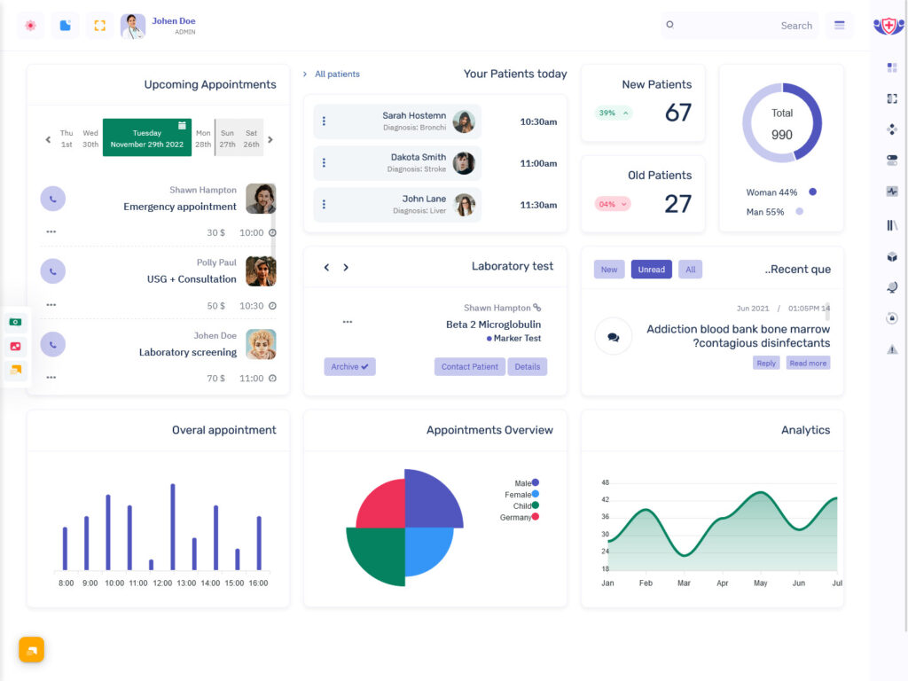Screen dimensions: 908x681
Task: Select the New filter in Recent messages
Action: (x=609, y=269)
